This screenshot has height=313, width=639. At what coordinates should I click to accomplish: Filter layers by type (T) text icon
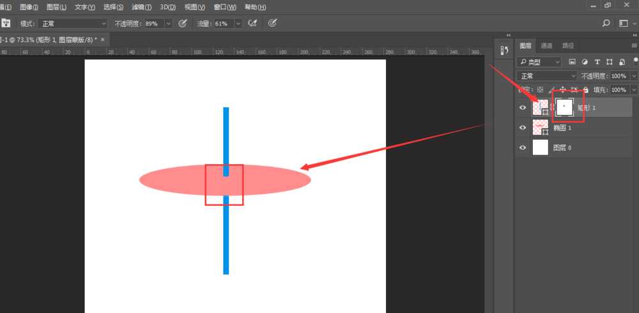597,62
